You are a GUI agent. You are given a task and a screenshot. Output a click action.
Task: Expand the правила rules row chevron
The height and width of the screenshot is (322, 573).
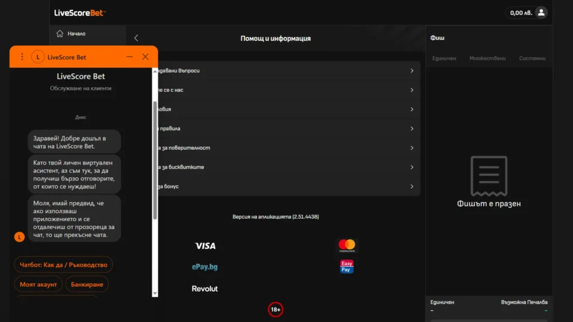tap(411, 129)
